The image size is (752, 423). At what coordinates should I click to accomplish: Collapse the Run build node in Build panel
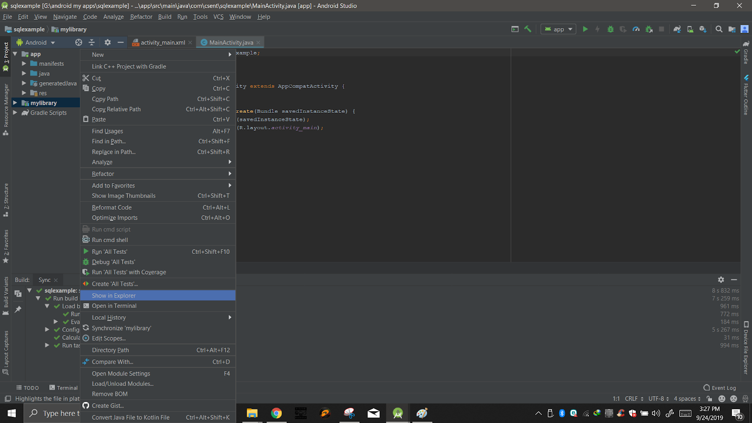[38, 298]
